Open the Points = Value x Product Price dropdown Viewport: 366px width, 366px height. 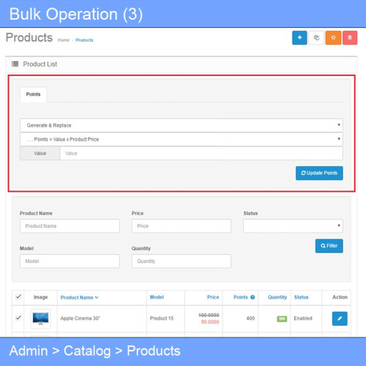click(x=182, y=139)
